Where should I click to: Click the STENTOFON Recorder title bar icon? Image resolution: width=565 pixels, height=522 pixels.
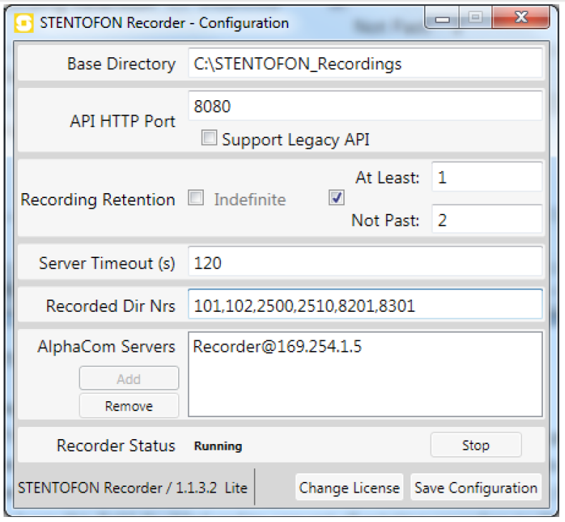24,22
